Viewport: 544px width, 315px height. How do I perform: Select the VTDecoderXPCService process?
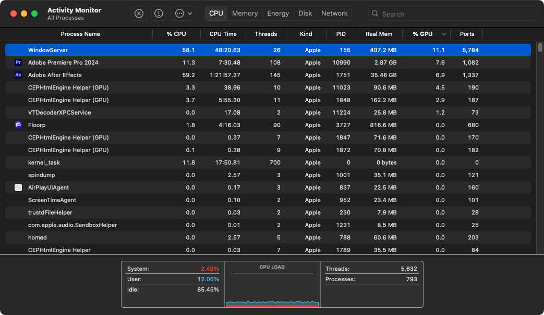[268, 112]
